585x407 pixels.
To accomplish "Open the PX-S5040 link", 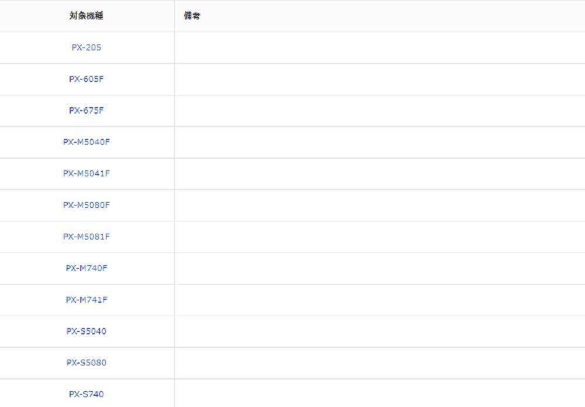I will coord(86,331).
